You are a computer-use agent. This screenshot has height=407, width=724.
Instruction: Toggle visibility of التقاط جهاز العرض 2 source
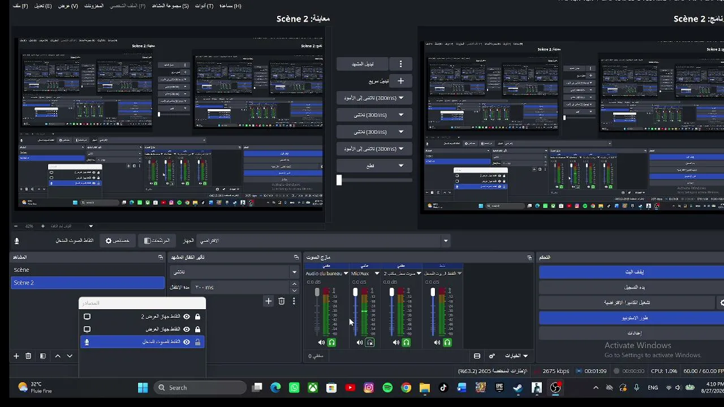[187, 317]
